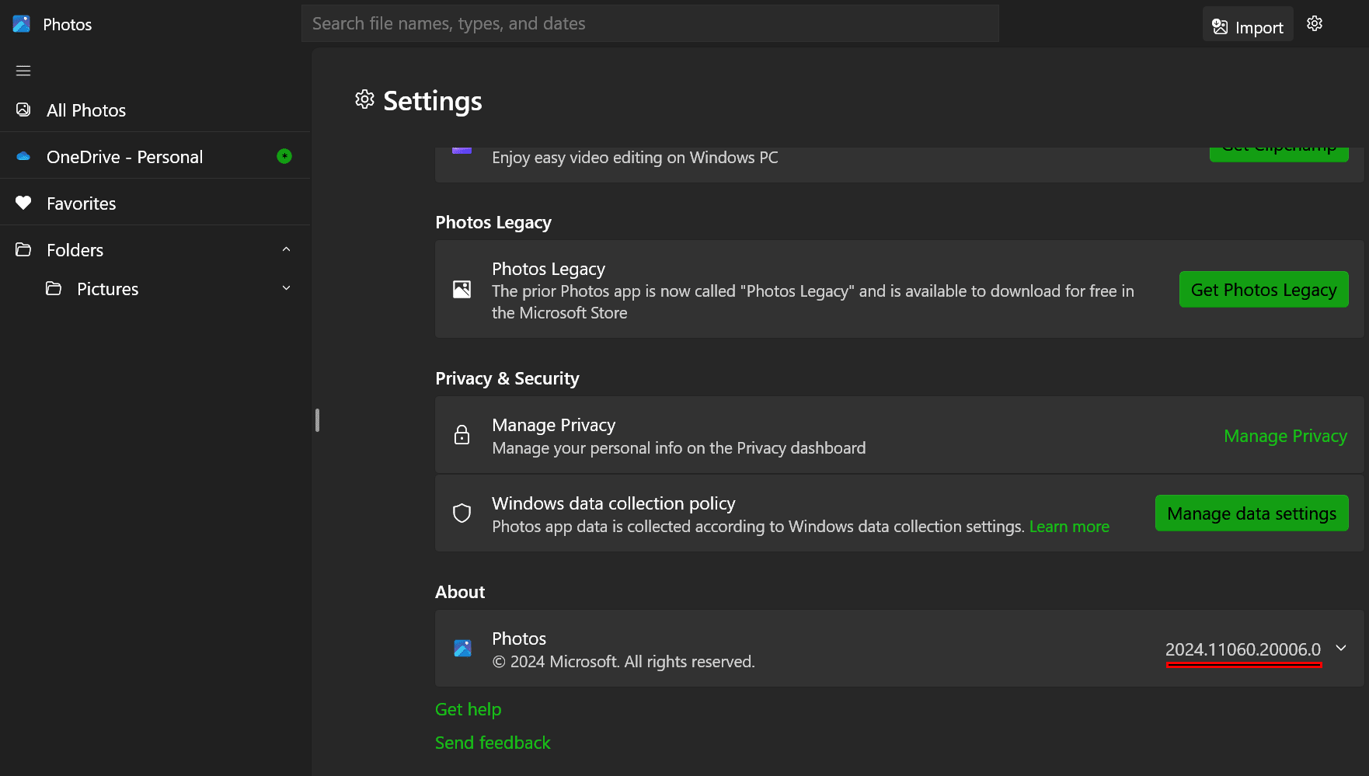Click the Favorites heart icon

(x=23, y=203)
